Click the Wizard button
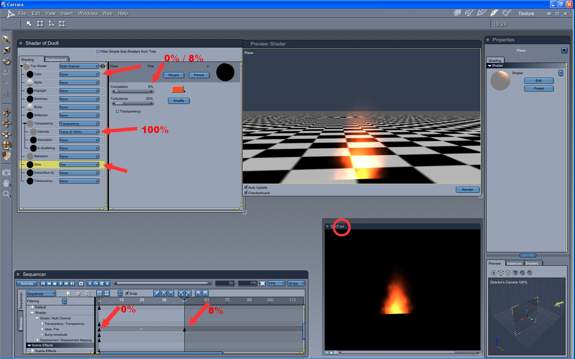Viewport: 575px width, 359px height. click(173, 75)
